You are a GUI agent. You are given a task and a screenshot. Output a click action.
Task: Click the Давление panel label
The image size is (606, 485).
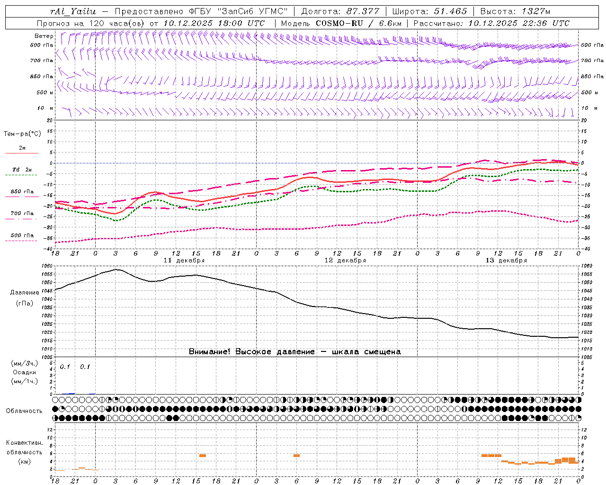pyautogui.click(x=25, y=293)
